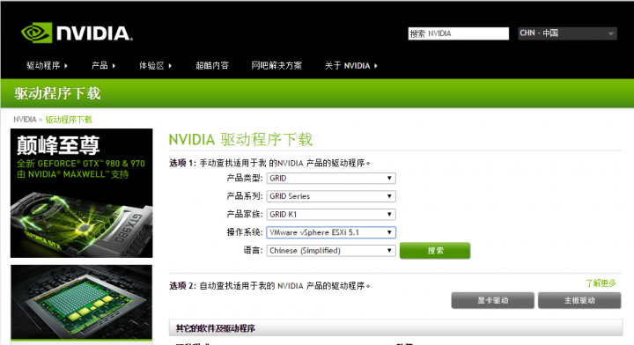634x345 pixels.
Task: Open the 体验区 navigation menu
Action: click(155, 65)
